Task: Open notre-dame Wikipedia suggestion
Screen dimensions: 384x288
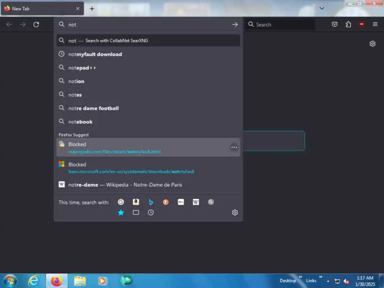Action: point(148,184)
